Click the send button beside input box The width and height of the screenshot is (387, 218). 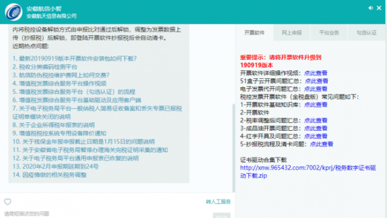tap(222, 216)
